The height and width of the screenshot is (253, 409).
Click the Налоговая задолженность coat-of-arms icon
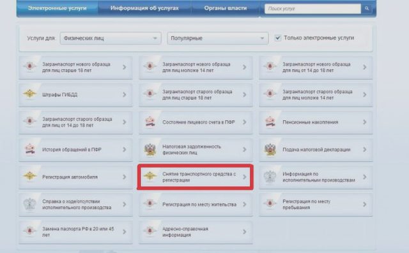150,150
